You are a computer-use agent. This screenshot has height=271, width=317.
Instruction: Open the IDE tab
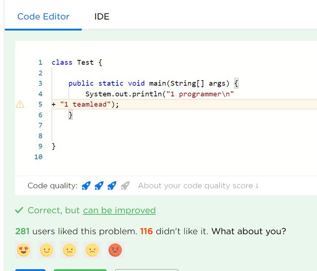[102, 17]
